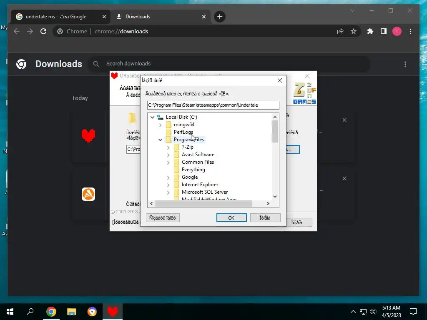Viewport: 427px width, 320px height.
Task: Select the Avast Software folder
Action: [198, 155]
